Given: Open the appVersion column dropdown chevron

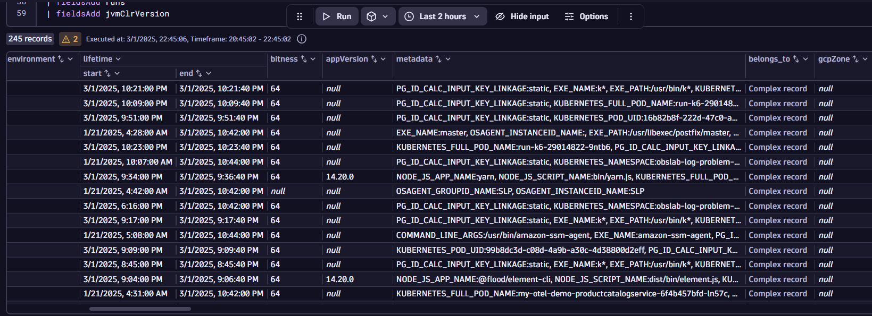Looking at the screenshot, I should (x=383, y=59).
